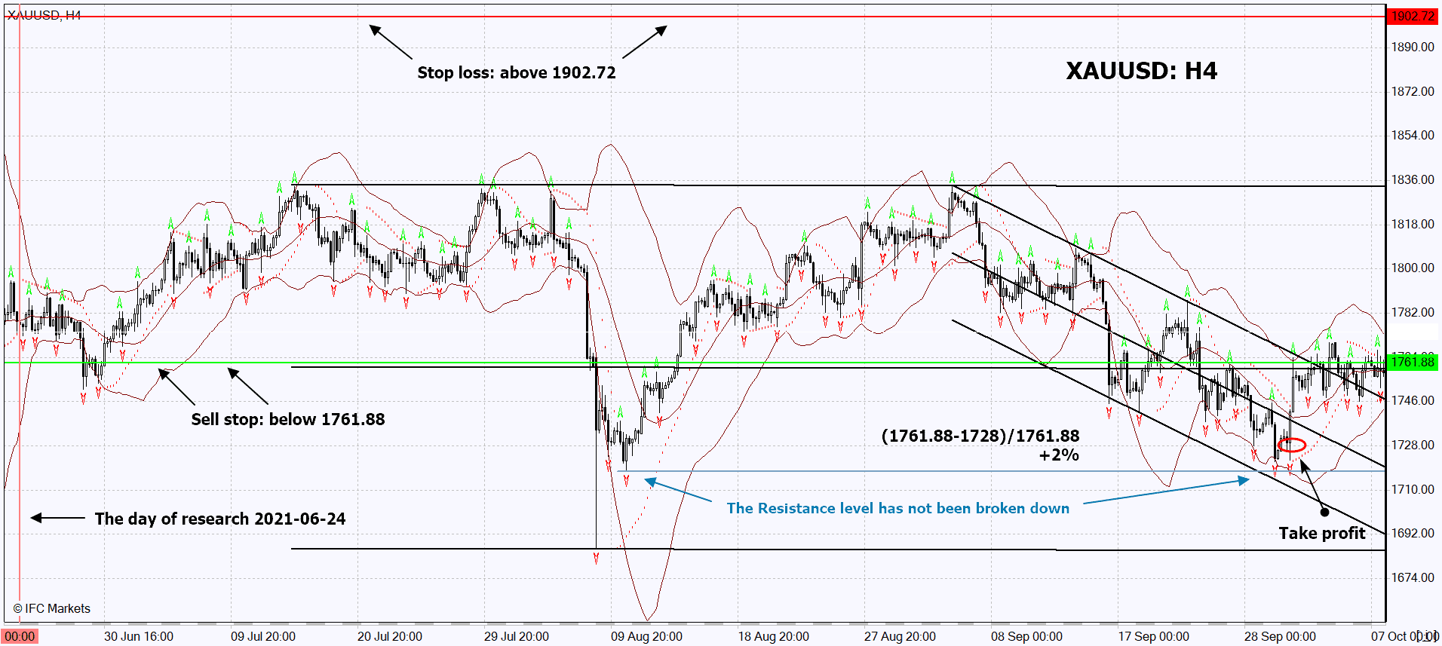Click the 1836.00 price scale value
Viewport: 1442px width, 646px height.
(x=1413, y=179)
